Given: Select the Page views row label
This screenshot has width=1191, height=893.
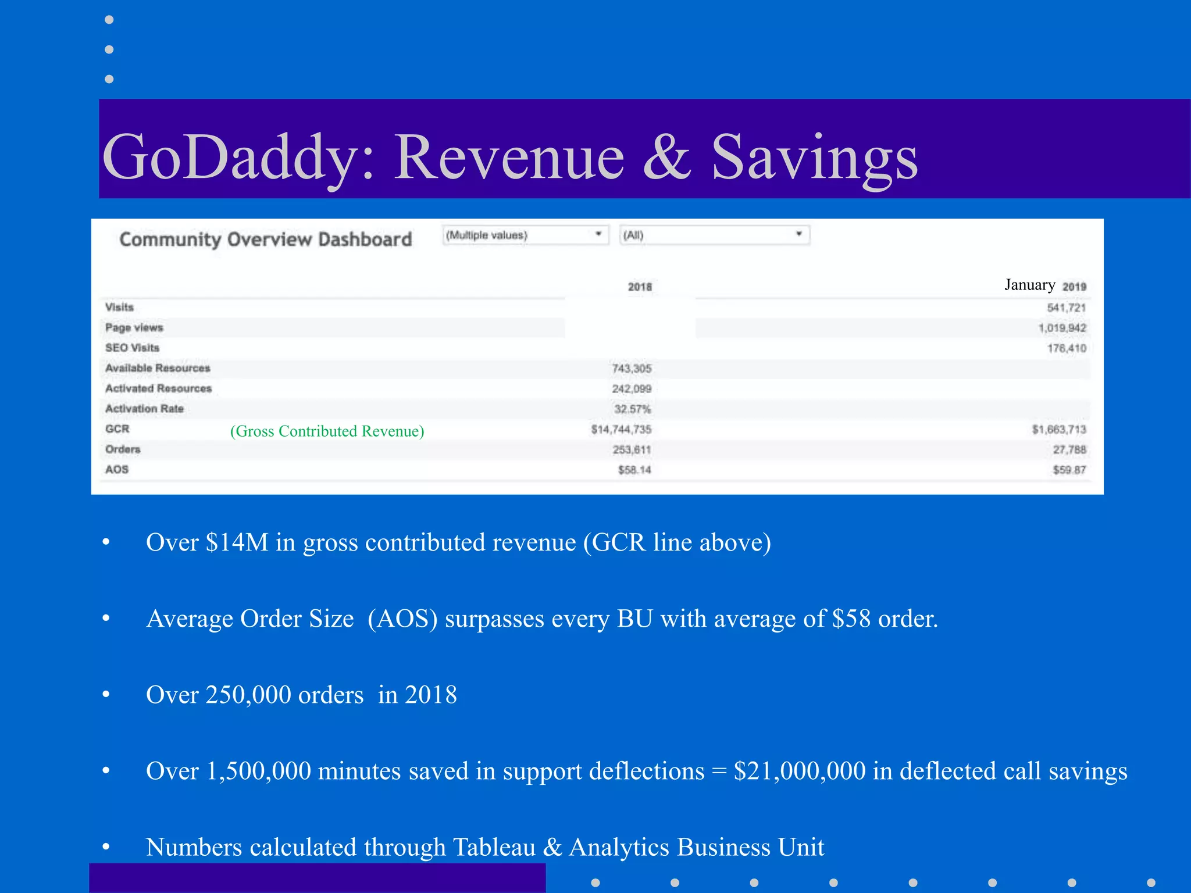Looking at the screenshot, I should point(134,327).
